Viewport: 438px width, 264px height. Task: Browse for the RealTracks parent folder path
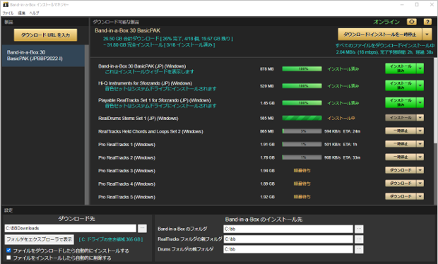point(359,239)
